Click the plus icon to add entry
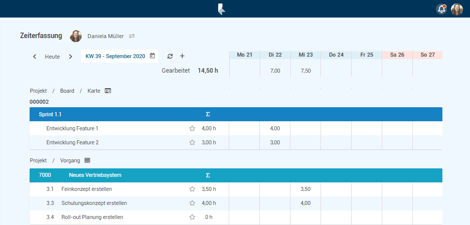Image resolution: width=470 pixels, height=225 pixels. pos(182,56)
